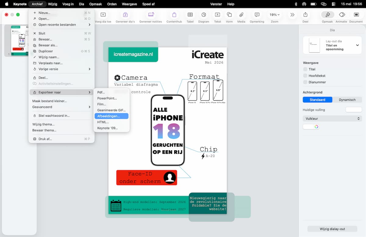Click Druk af… menu item
Image resolution: width=366 pixels, height=237 pixels.
(x=62, y=139)
